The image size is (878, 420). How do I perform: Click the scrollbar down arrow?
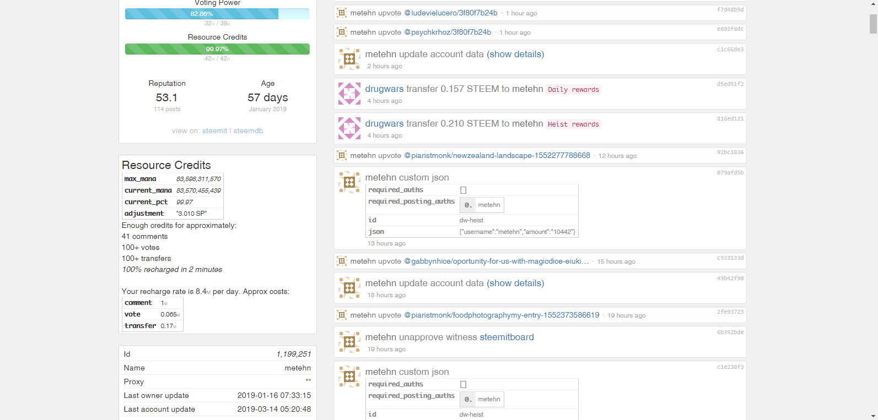click(x=873, y=416)
